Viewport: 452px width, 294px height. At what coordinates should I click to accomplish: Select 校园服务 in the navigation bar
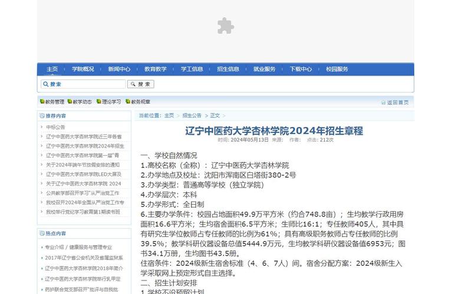pyautogui.click(x=337, y=69)
